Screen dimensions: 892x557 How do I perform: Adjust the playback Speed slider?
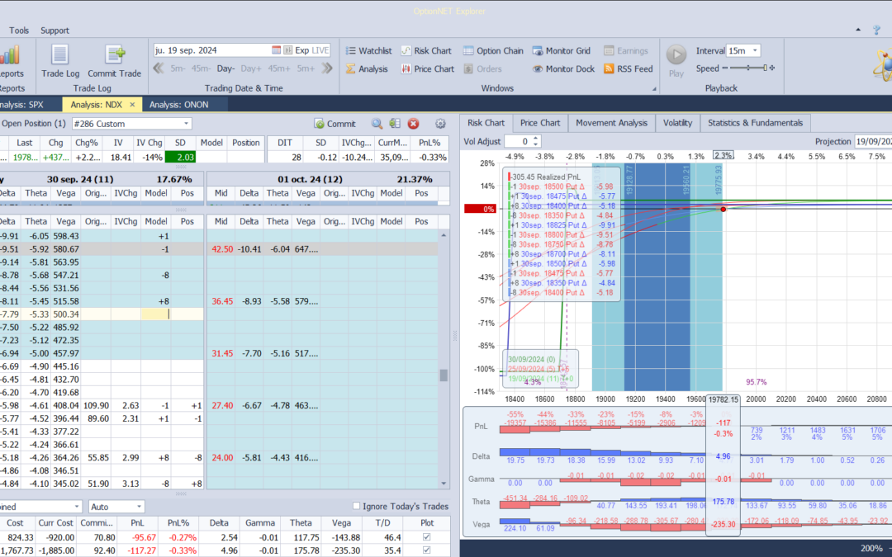(x=748, y=68)
